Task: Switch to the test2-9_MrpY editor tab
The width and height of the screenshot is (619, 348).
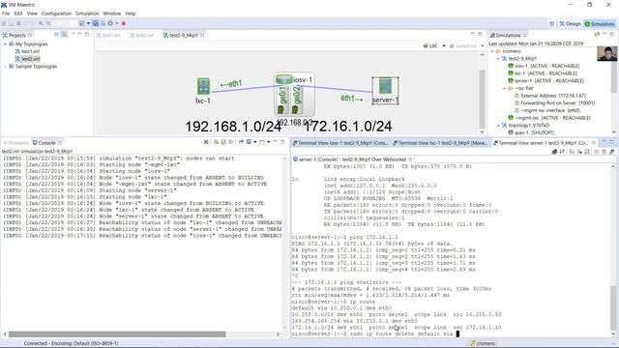Action: [x=184, y=35]
